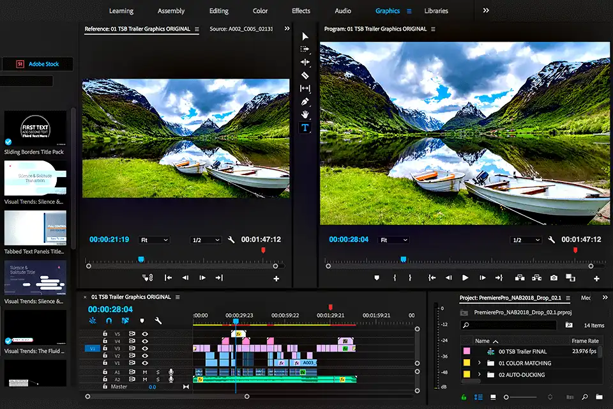Screen dimensions: 613x409
Task: Switch to Assembly workspace
Action: tap(171, 11)
